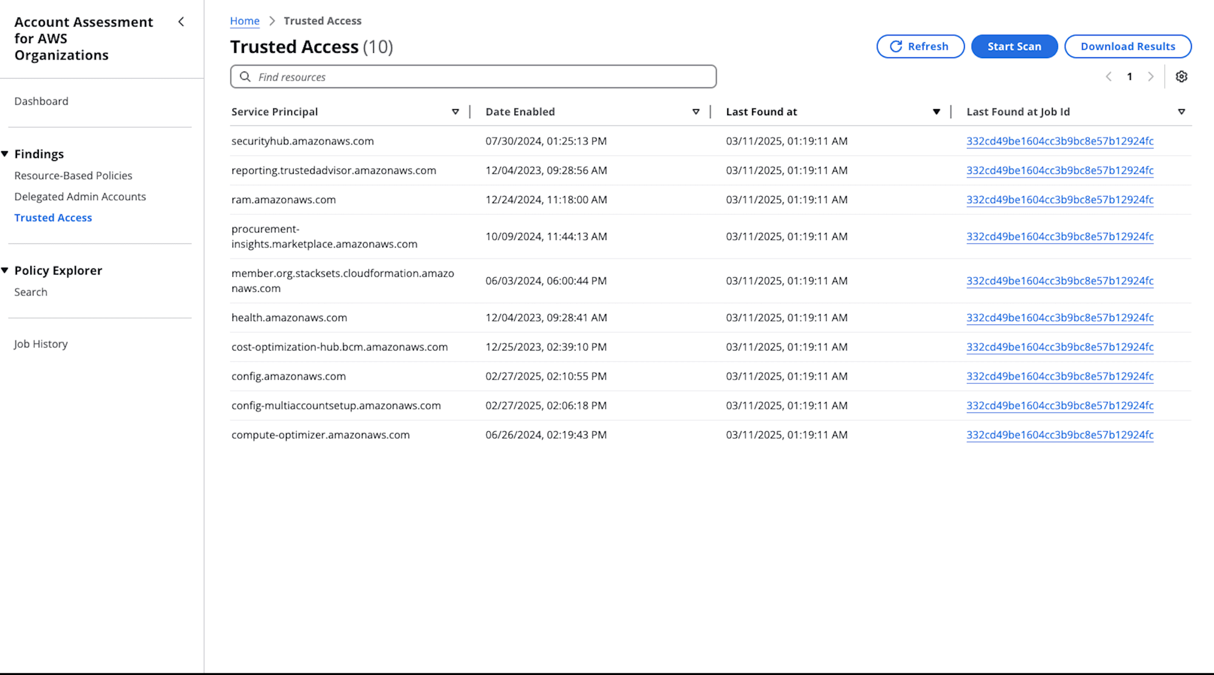Sort by Service Principal column arrow

point(455,112)
